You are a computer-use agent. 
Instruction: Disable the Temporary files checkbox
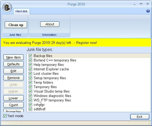coord(30,87)
